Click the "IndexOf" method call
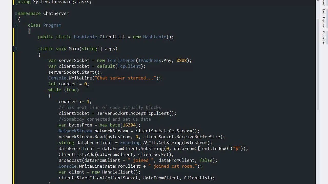 click(221, 148)
